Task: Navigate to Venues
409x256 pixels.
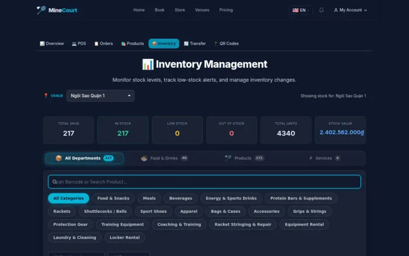Action: 202,10
